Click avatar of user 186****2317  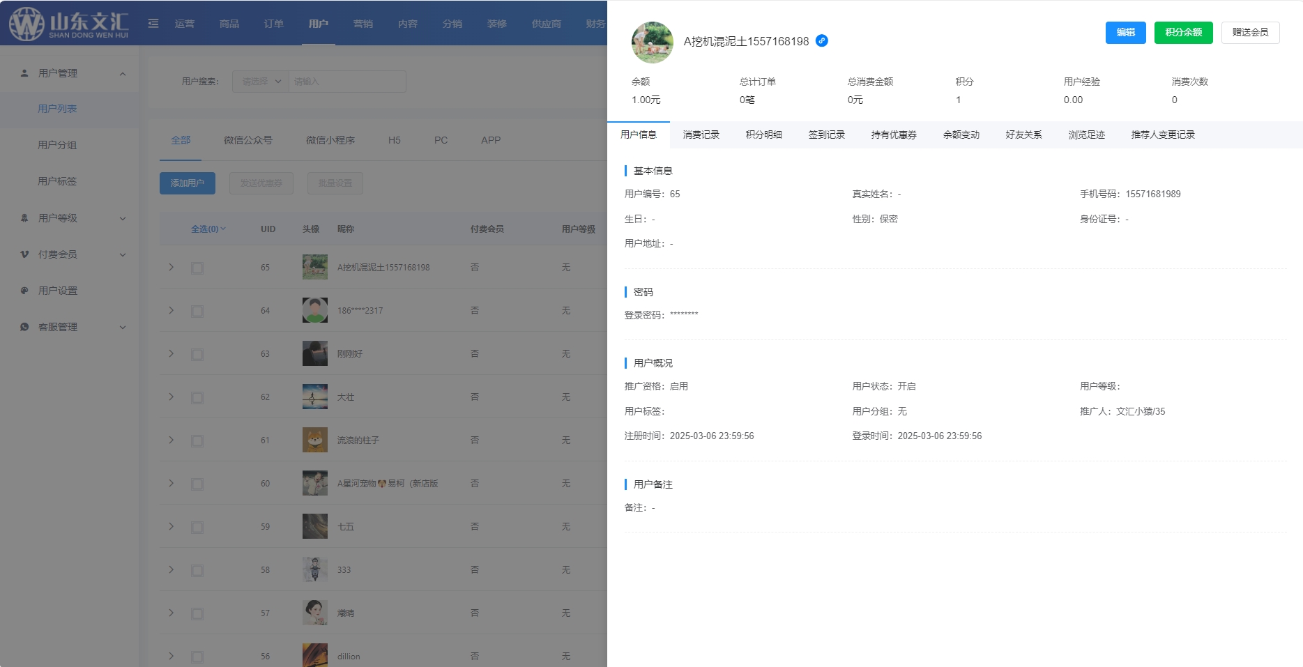coord(315,310)
